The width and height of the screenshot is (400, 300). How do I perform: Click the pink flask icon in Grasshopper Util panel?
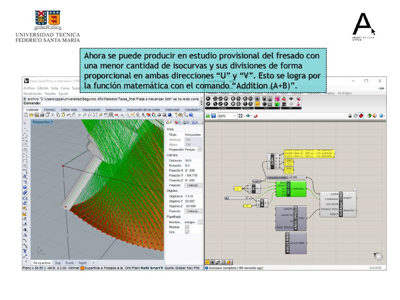(298, 104)
